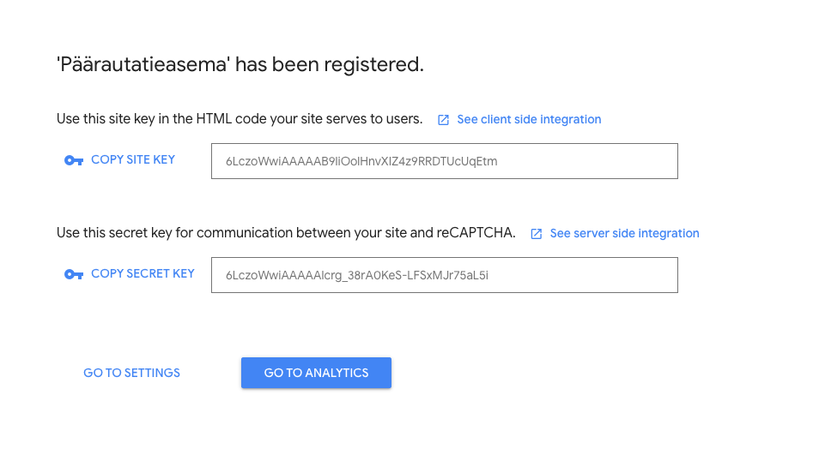This screenshot has height=449, width=813.
Task: Focus the site key text field
Action: [x=445, y=161]
